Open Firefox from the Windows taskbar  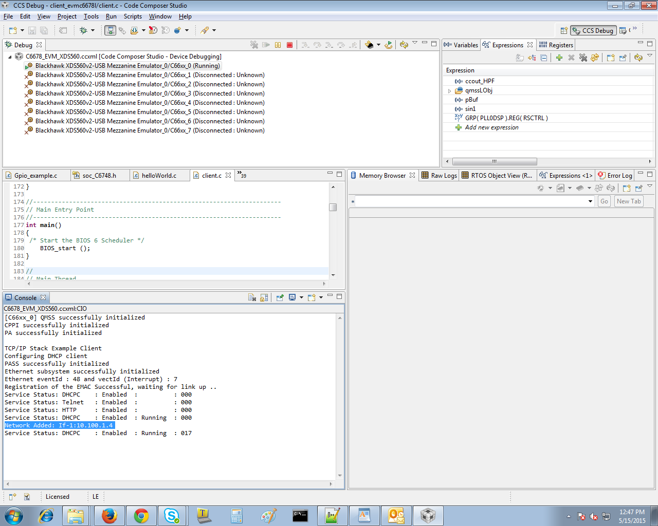109,515
